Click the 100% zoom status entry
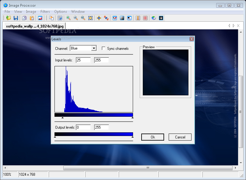Image resolution: width=246 pixels, height=180 pixels. (x=10, y=174)
